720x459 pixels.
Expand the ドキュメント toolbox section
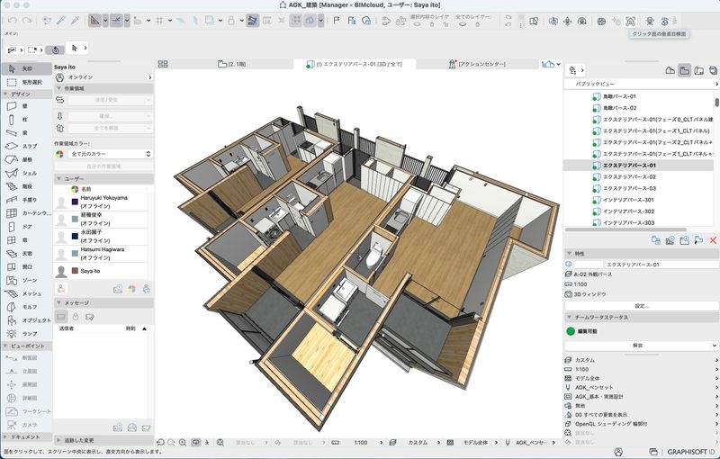click(x=5, y=437)
